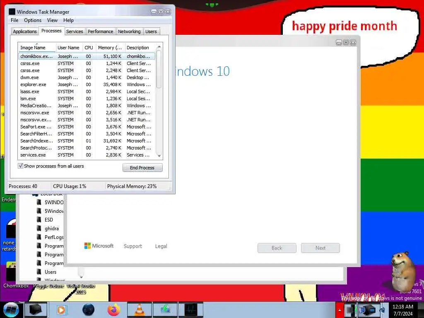Select the lsm.exe process
Image resolution: width=424 pixels, height=318 pixels.
coord(87,99)
